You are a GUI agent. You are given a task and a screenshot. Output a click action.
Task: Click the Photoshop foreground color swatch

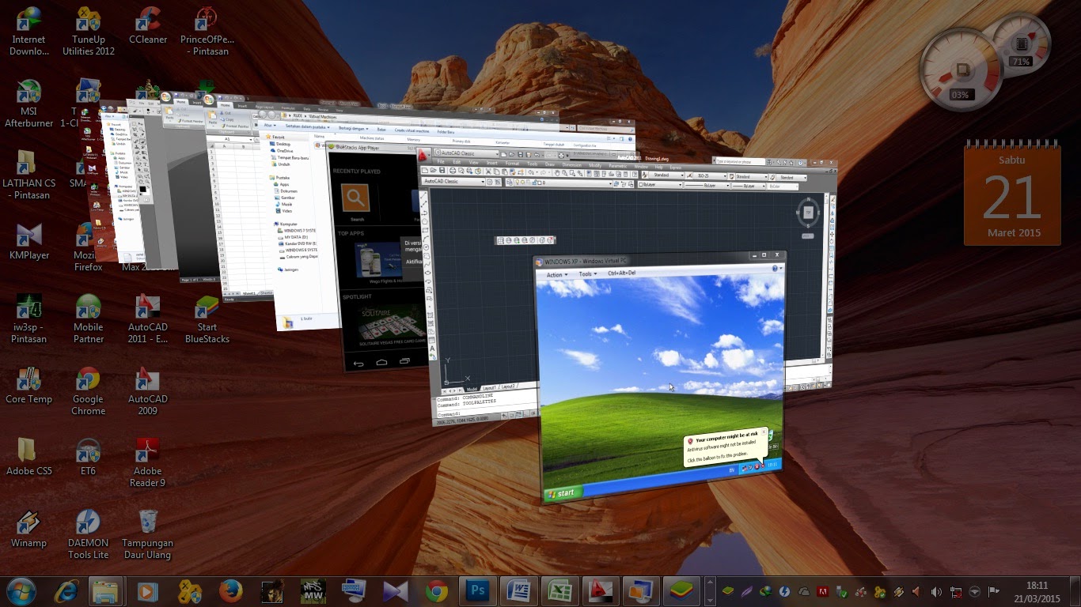click(142, 190)
